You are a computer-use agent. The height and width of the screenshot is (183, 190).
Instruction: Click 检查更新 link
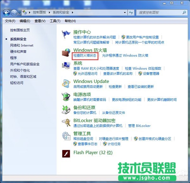(x=115, y=87)
